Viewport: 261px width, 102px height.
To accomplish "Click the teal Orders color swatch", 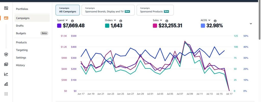I will [x=107, y=26].
